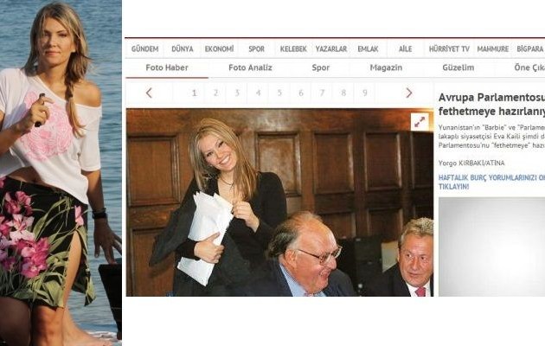
Task: Switch to the Öne Çıkanlar tab
Action: click(529, 67)
